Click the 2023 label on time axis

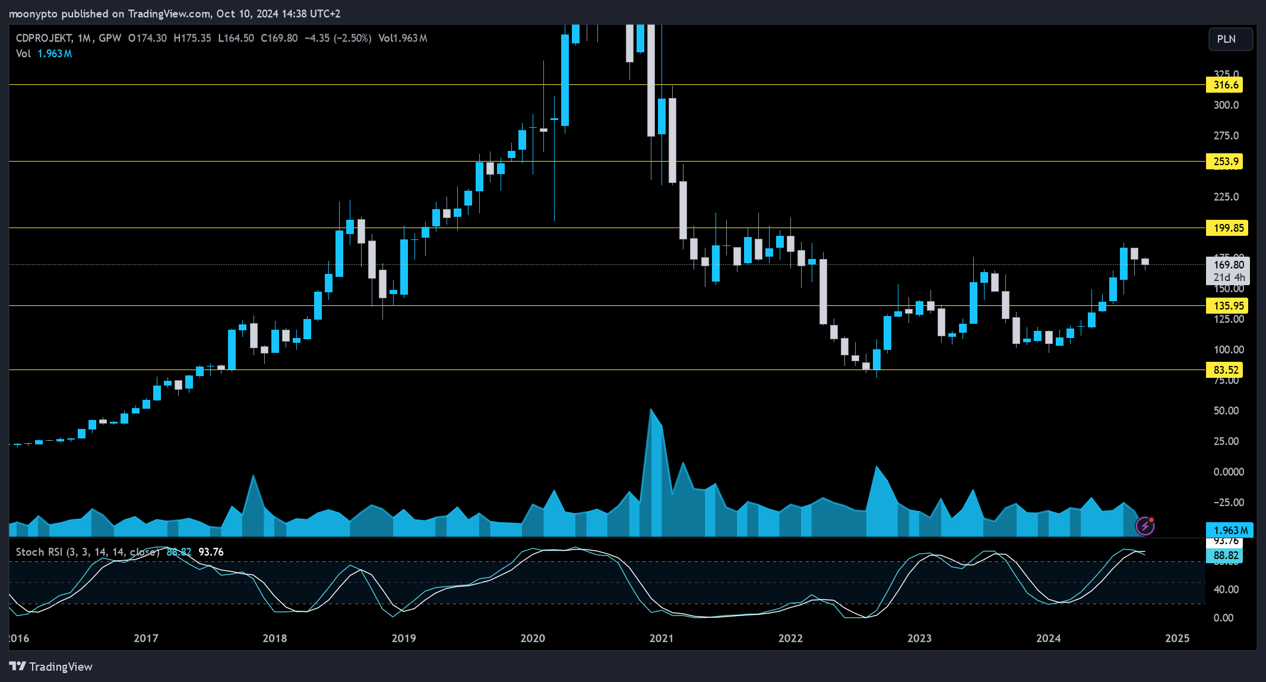[919, 638]
